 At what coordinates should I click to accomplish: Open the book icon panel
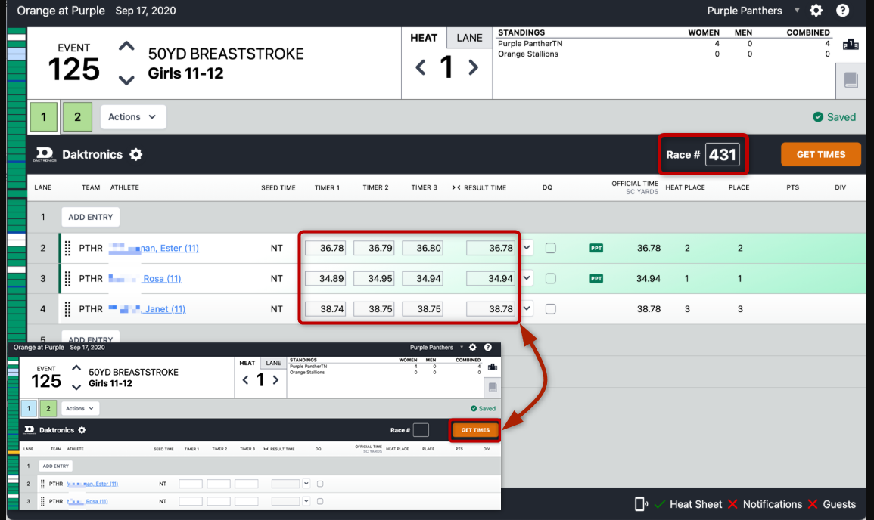pyautogui.click(x=851, y=79)
